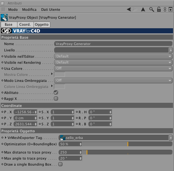Image resolution: width=174 pixels, height=171 pixels.
Task: Toggle animation dot for Modo Linea Ombreggiata
Action: (x=2, y=80)
